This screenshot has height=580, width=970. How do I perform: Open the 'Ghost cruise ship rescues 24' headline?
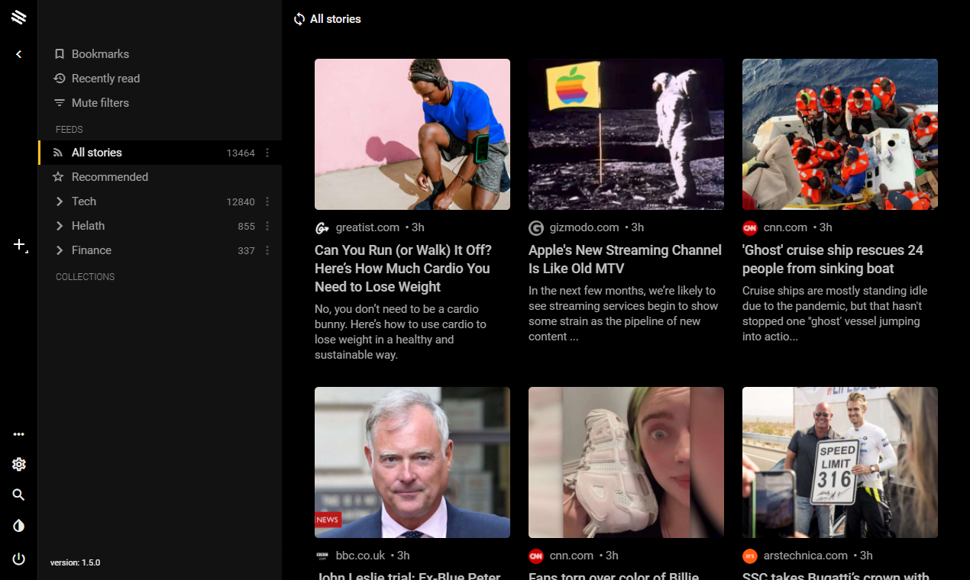tap(833, 259)
